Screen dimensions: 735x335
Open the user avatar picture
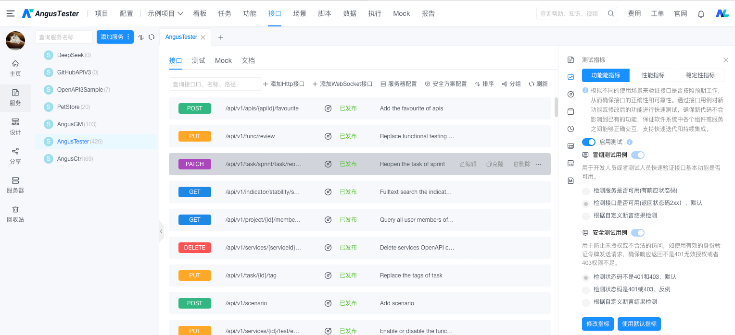(x=15, y=41)
